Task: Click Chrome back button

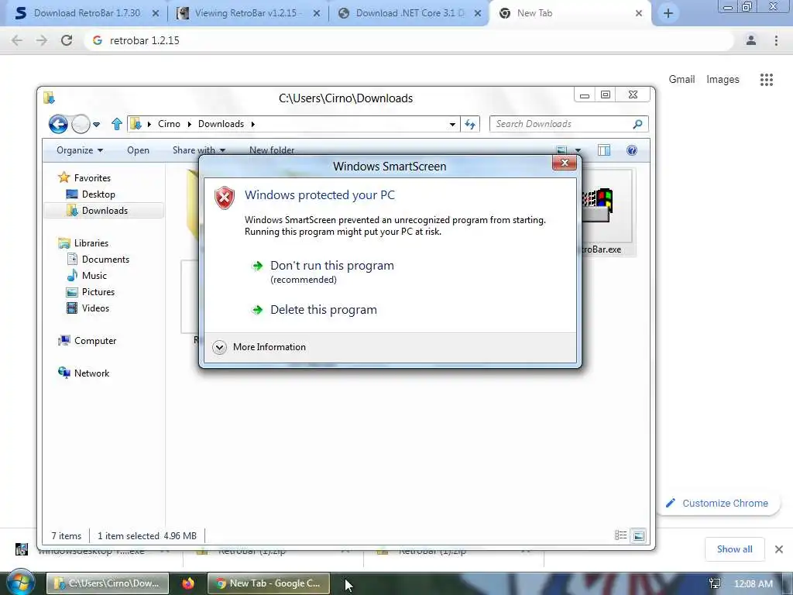Action: (17, 40)
